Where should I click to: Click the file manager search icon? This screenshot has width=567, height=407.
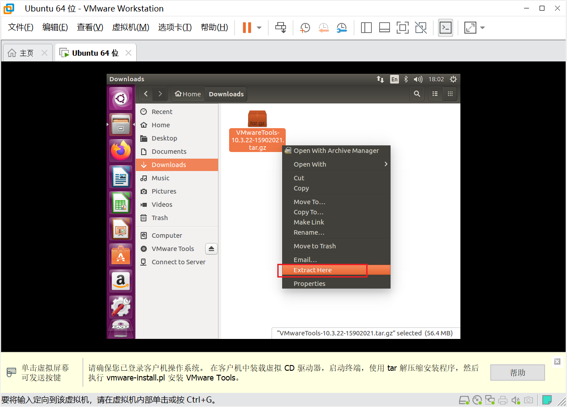(417, 94)
